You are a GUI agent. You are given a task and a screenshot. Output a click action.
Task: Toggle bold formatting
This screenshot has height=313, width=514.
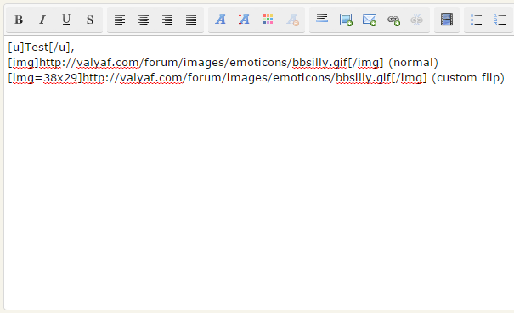click(x=19, y=20)
